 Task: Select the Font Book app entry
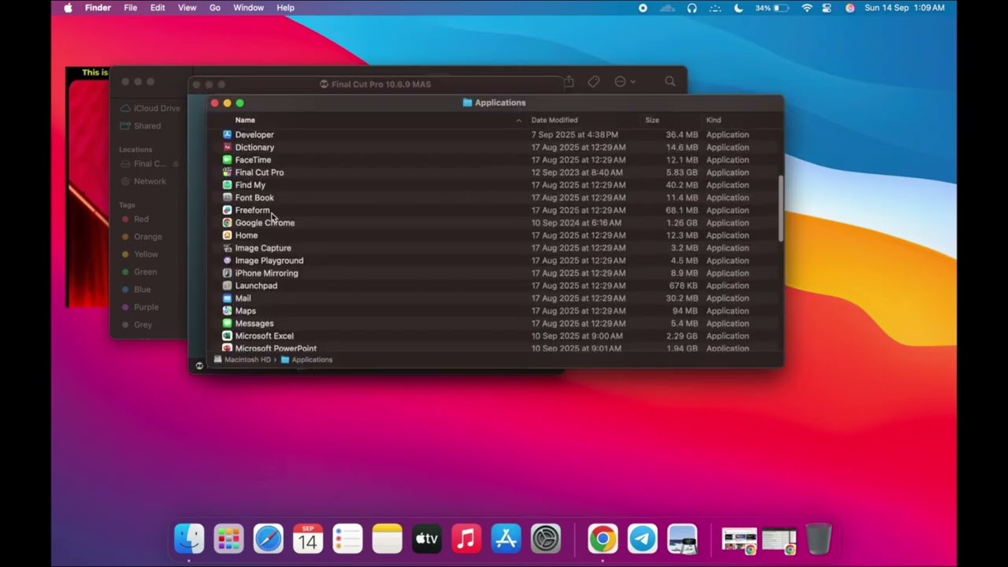[496, 198]
